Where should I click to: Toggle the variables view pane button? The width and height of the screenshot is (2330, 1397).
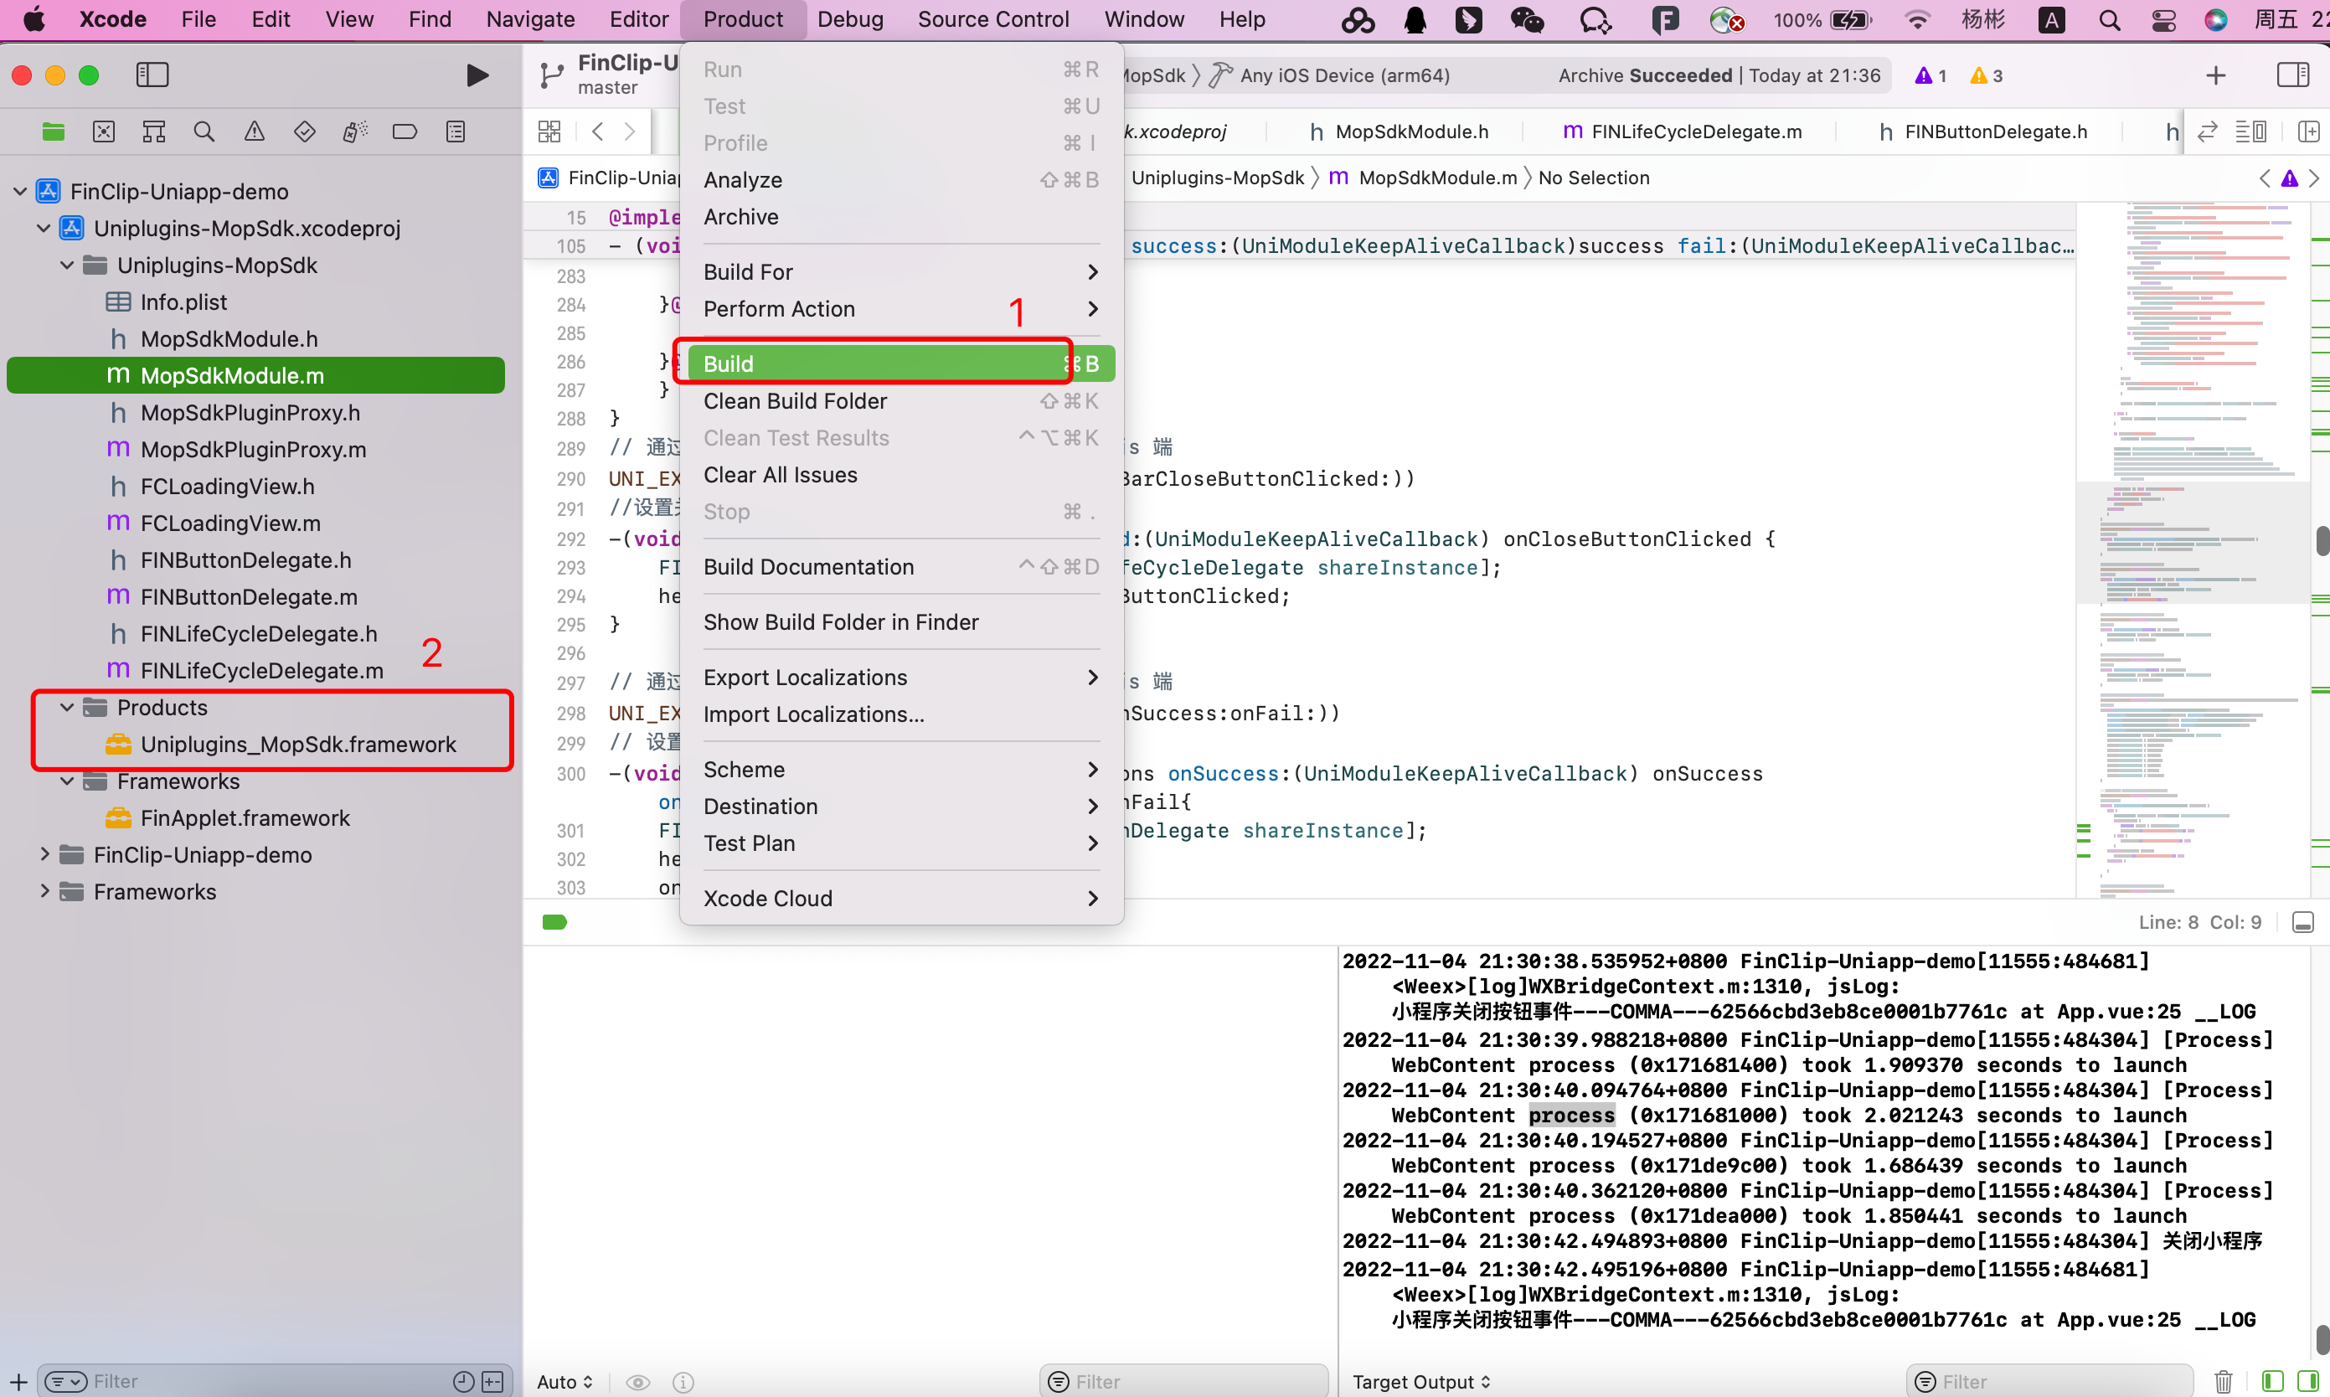2272,1381
